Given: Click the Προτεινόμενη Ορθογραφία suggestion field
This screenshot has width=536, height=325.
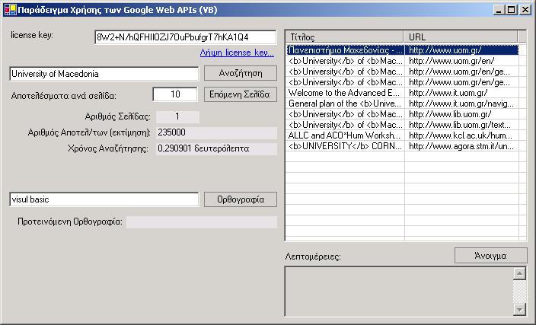Looking at the screenshot, I should click(x=201, y=221).
